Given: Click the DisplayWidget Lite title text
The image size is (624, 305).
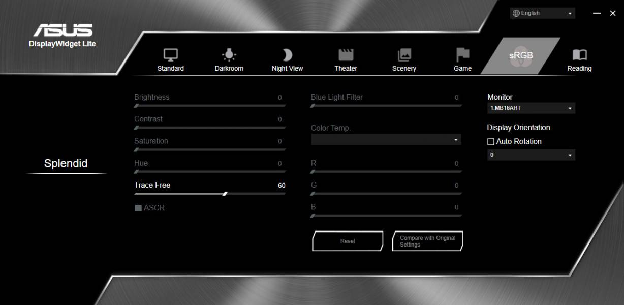Looking at the screenshot, I should pos(63,44).
